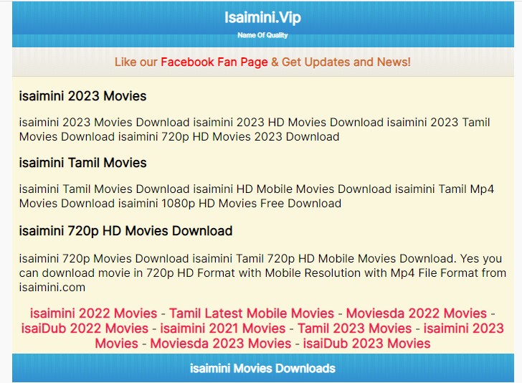Click the 'isaimini Movies Downloads' footer bar
Image resolution: width=522 pixels, height=383 pixels.
[x=262, y=369]
